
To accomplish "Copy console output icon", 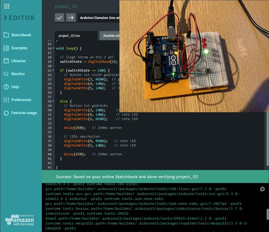I will 262,189.
